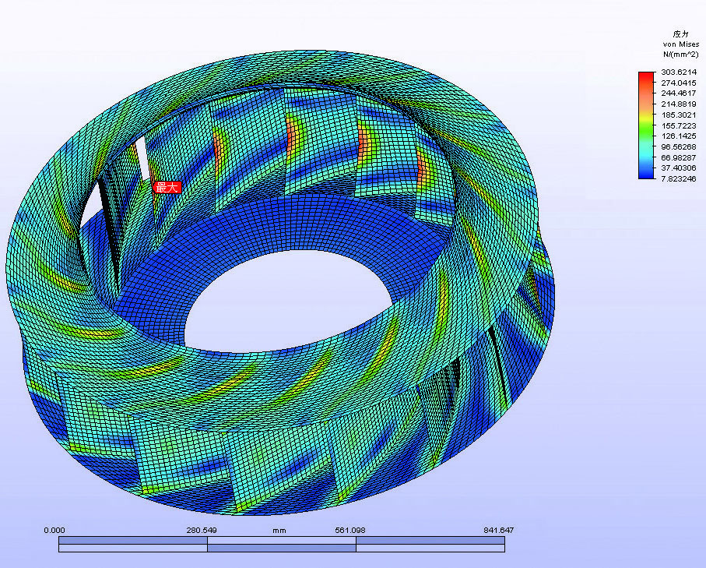The width and height of the screenshot is (706, 568).
Task: Click the mm unit label on scale bar
Action: pos(276,530)
